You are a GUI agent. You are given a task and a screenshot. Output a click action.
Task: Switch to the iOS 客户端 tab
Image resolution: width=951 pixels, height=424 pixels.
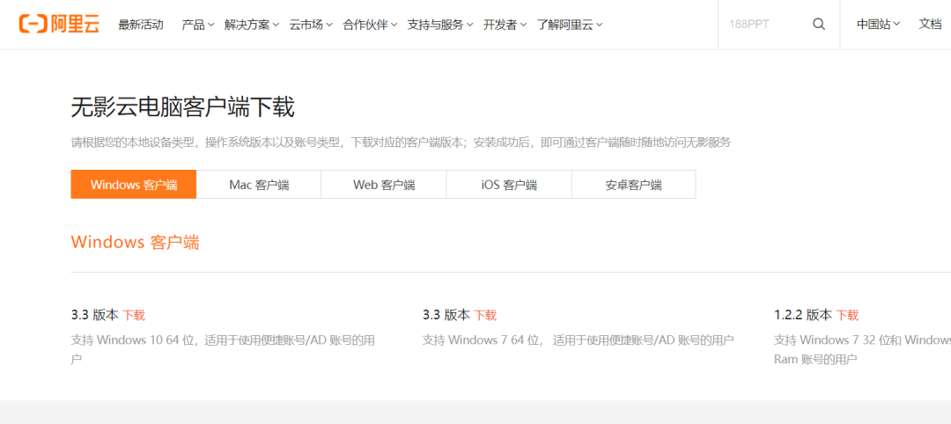pos(510,184)
